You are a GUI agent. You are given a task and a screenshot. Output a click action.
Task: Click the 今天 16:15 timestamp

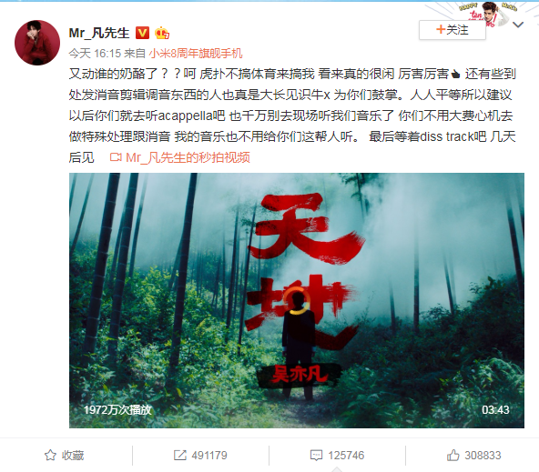coord(95,54)
